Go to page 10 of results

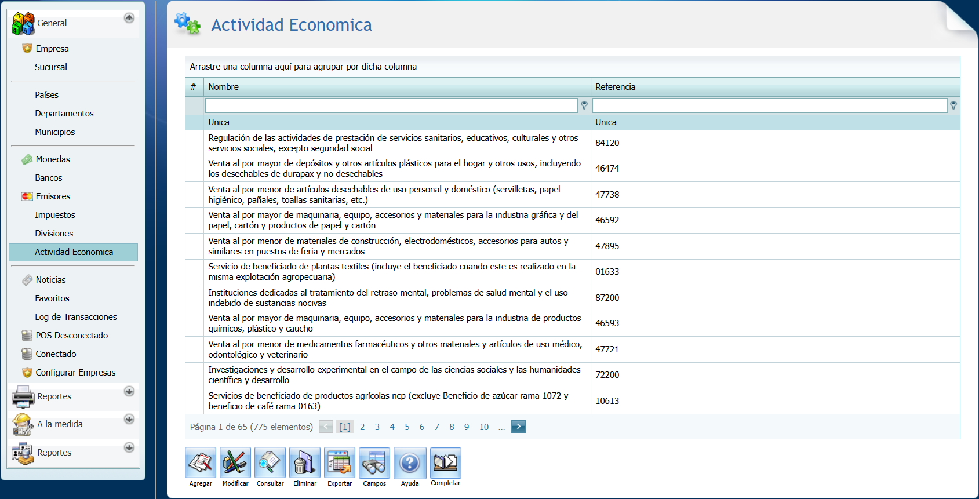[x=484, y=427]
